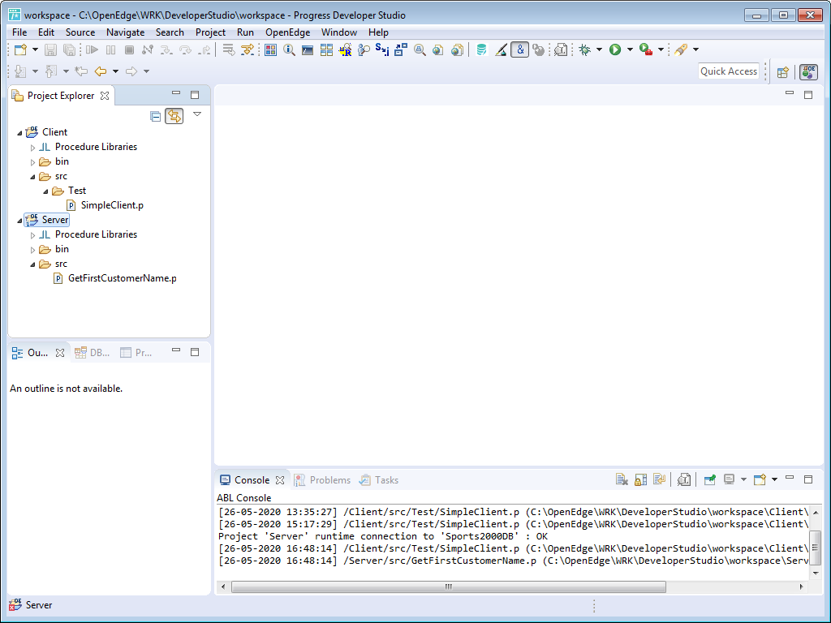Click the Step Return icon
Image resolution: width=831 pixels, height=623 pixels.
click(x=204, y=49)
